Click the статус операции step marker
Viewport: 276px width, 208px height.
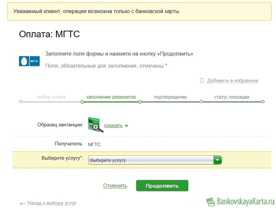coord(263,102)
